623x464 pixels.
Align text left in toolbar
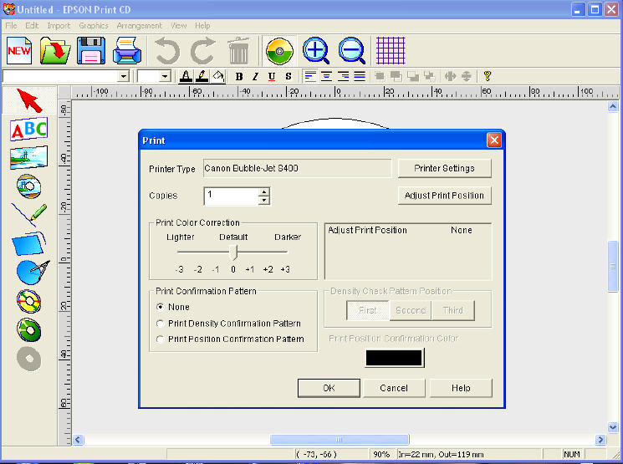tap(310, 76)
